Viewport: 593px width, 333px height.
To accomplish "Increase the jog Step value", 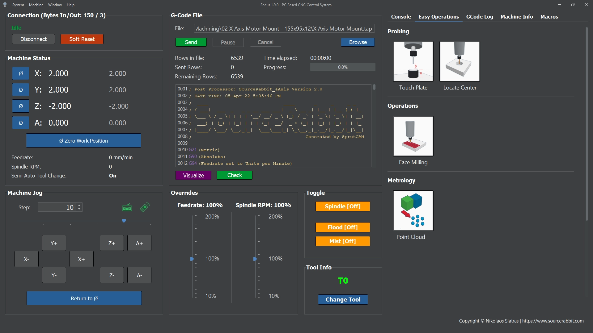I will click(79, 205).
